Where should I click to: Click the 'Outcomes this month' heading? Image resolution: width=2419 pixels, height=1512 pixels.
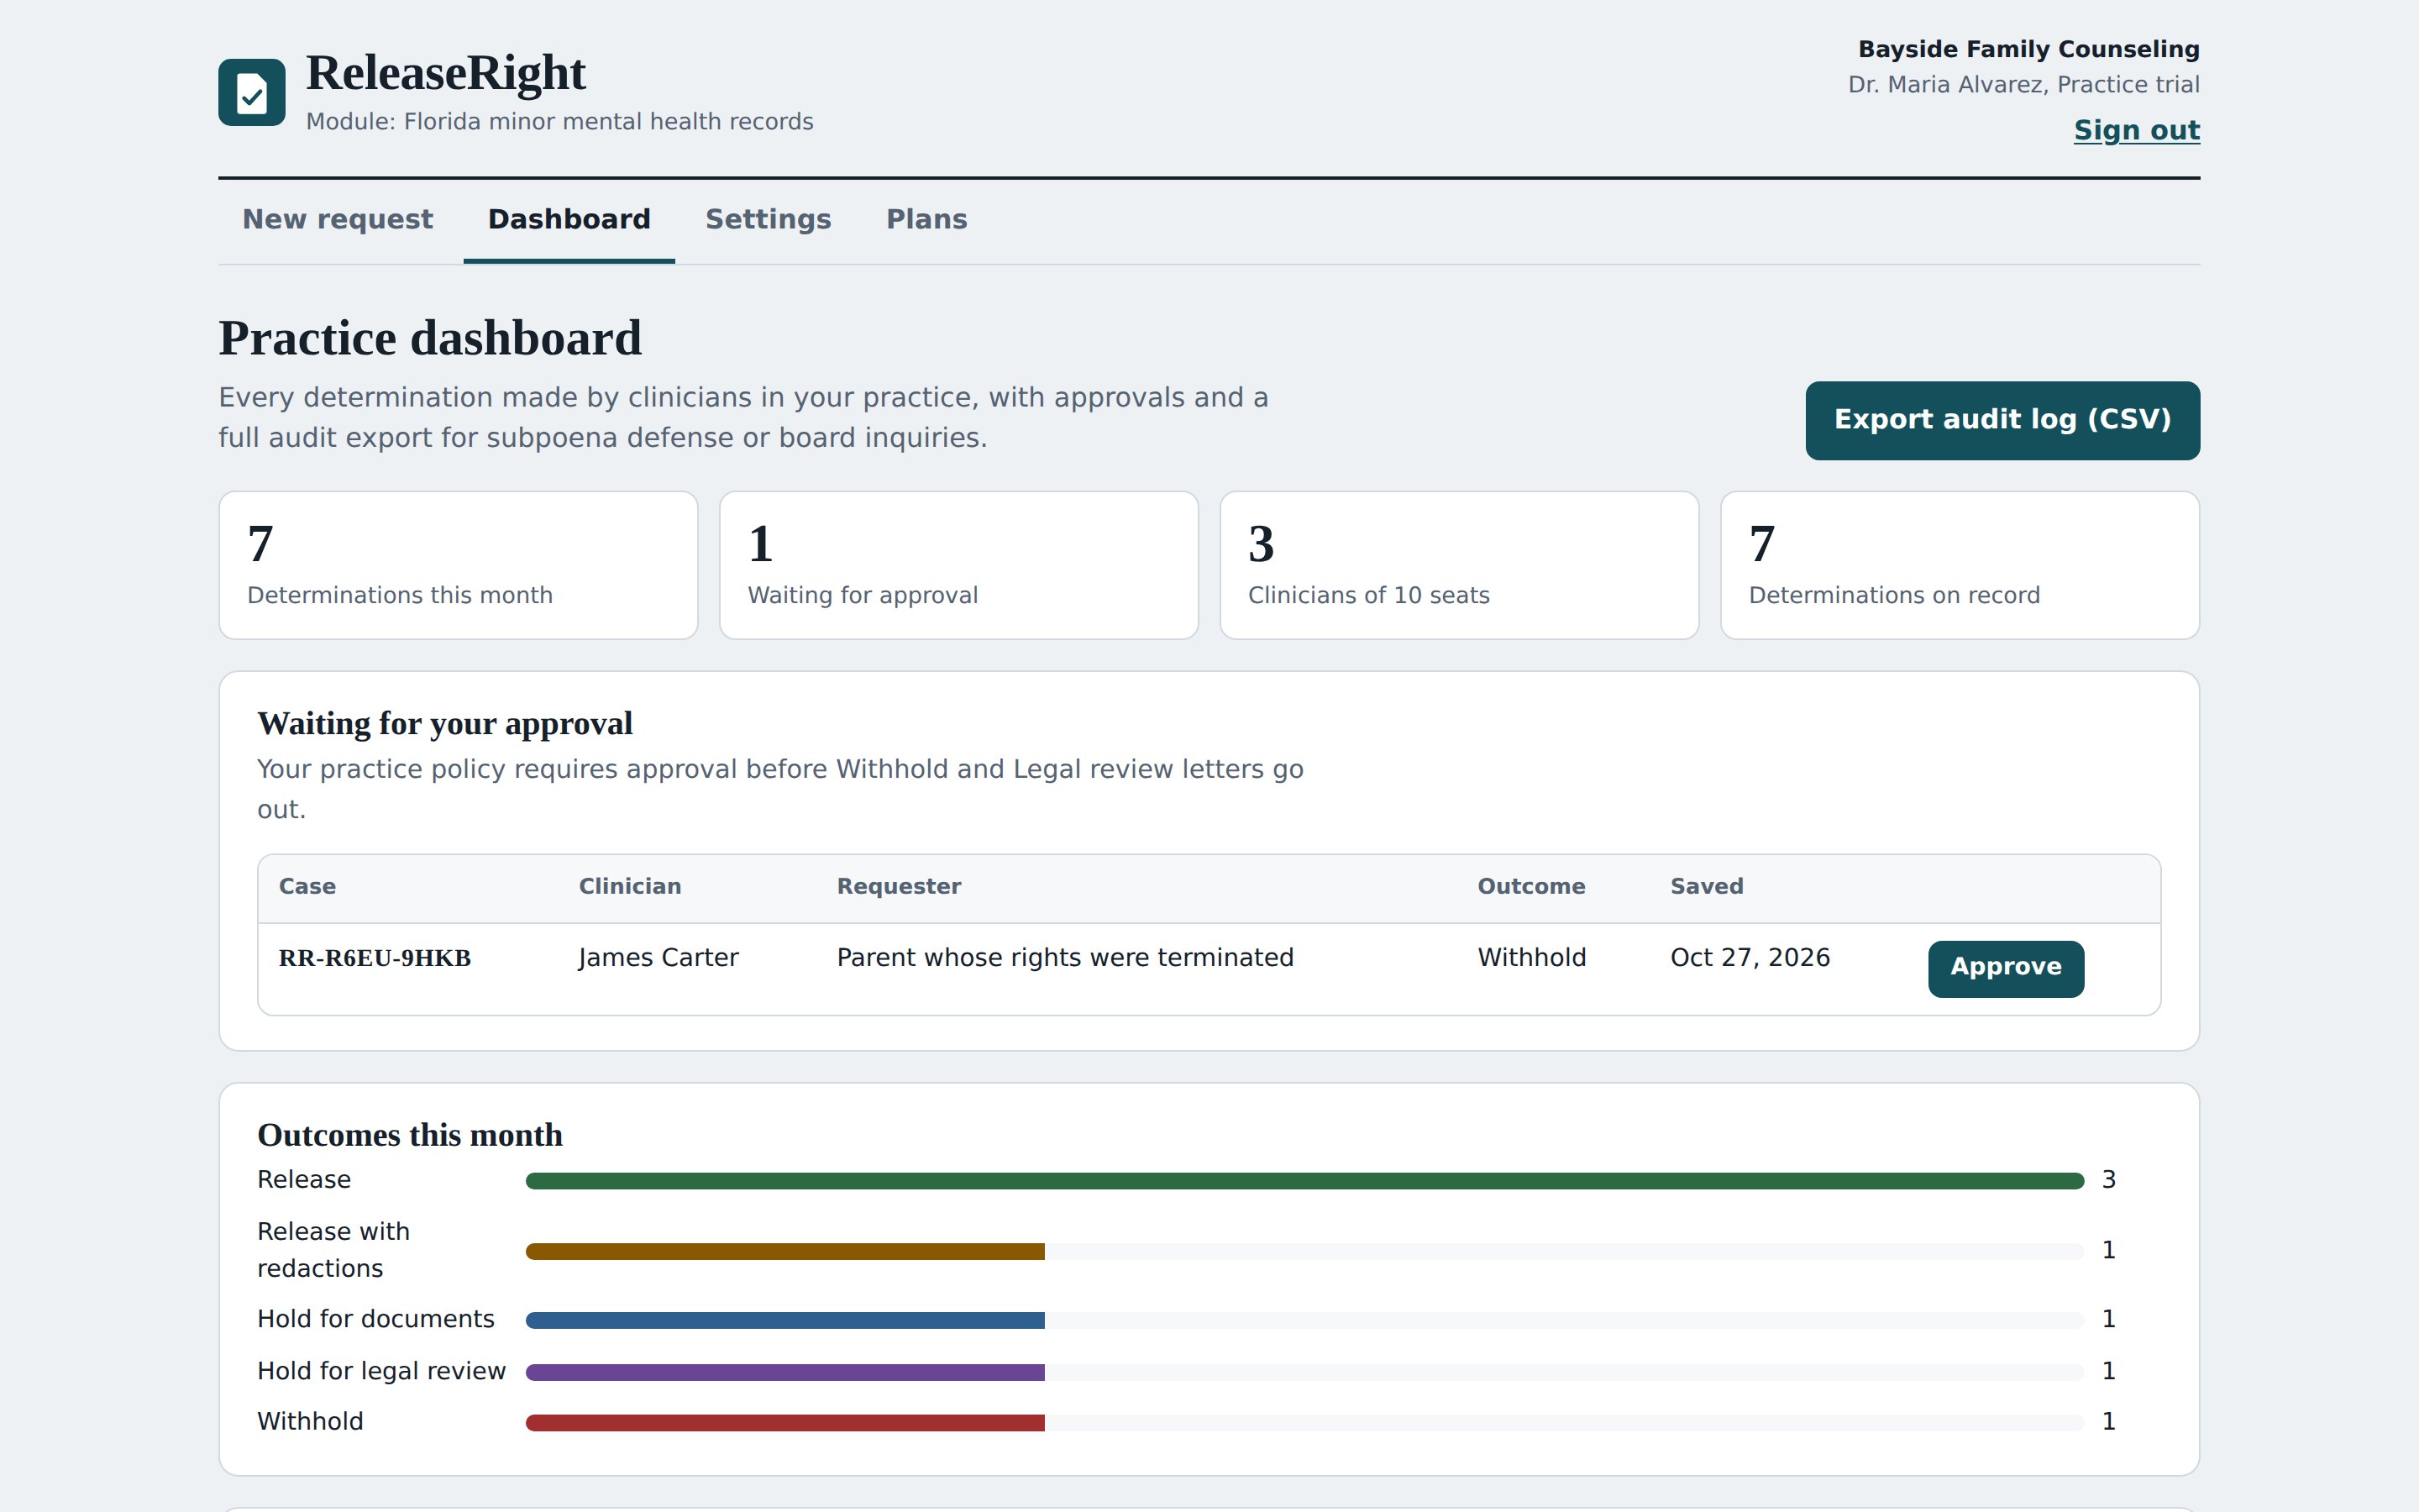[410, 1136]
